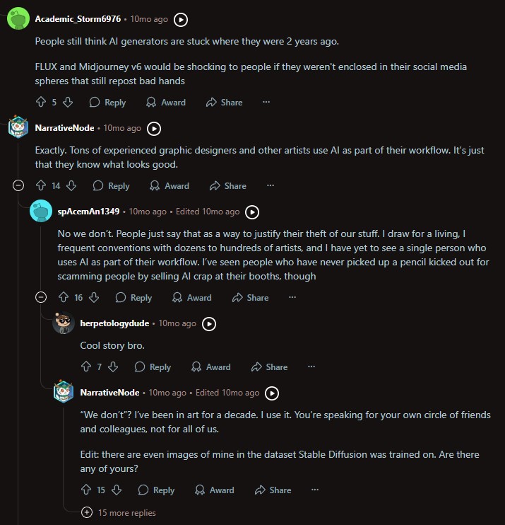
Task: Downvote NarrativeNode's 15-point reply
Action: click(117, 490)
